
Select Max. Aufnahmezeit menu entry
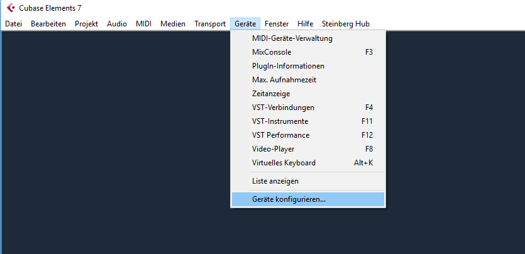point(308,80)
